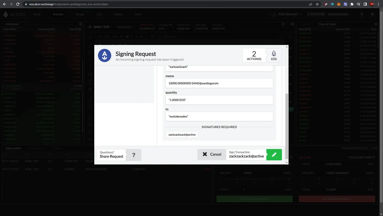Click chart snapshot camera icon
The width and height of the screenshot is (383, 216).
291,36
